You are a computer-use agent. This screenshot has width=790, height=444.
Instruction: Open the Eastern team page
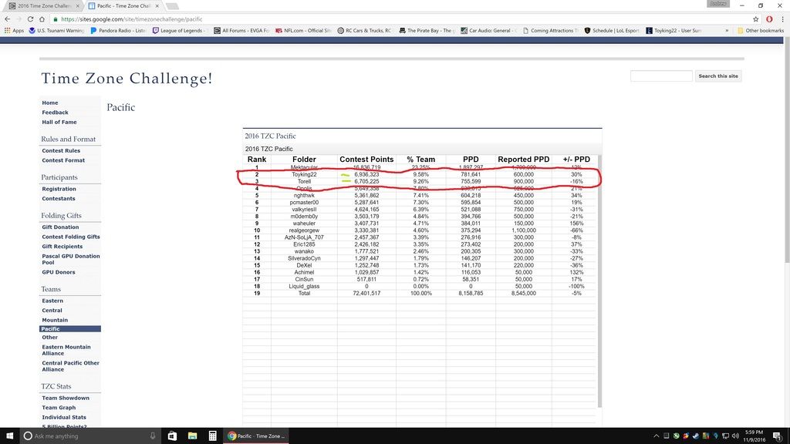pos(52,301)
